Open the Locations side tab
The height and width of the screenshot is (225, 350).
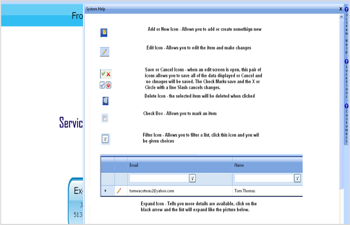[x=346, y=79]
